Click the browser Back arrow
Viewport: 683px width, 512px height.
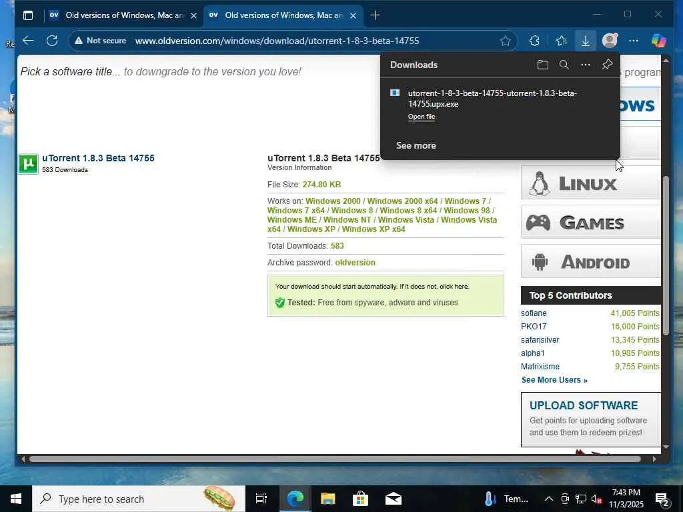click(28, 41)
